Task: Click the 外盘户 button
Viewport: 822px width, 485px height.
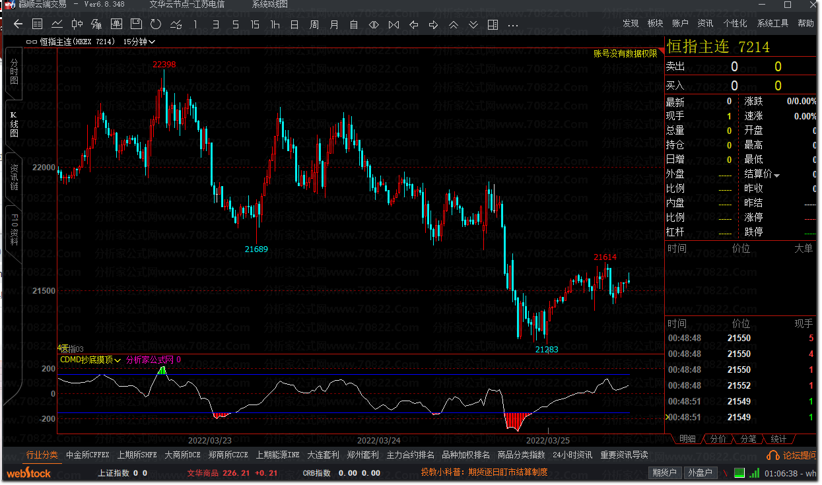Action: [700, 472]
